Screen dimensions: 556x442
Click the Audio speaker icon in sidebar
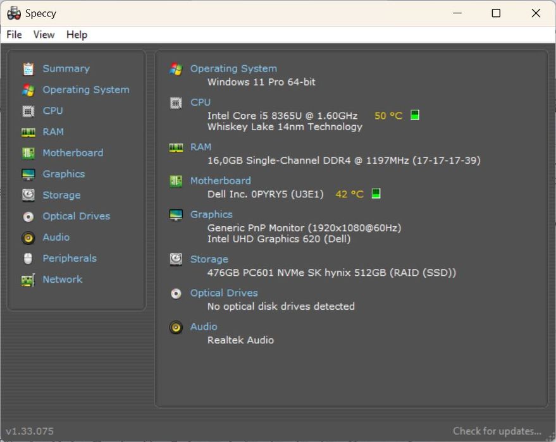click(x=28, y=238)
